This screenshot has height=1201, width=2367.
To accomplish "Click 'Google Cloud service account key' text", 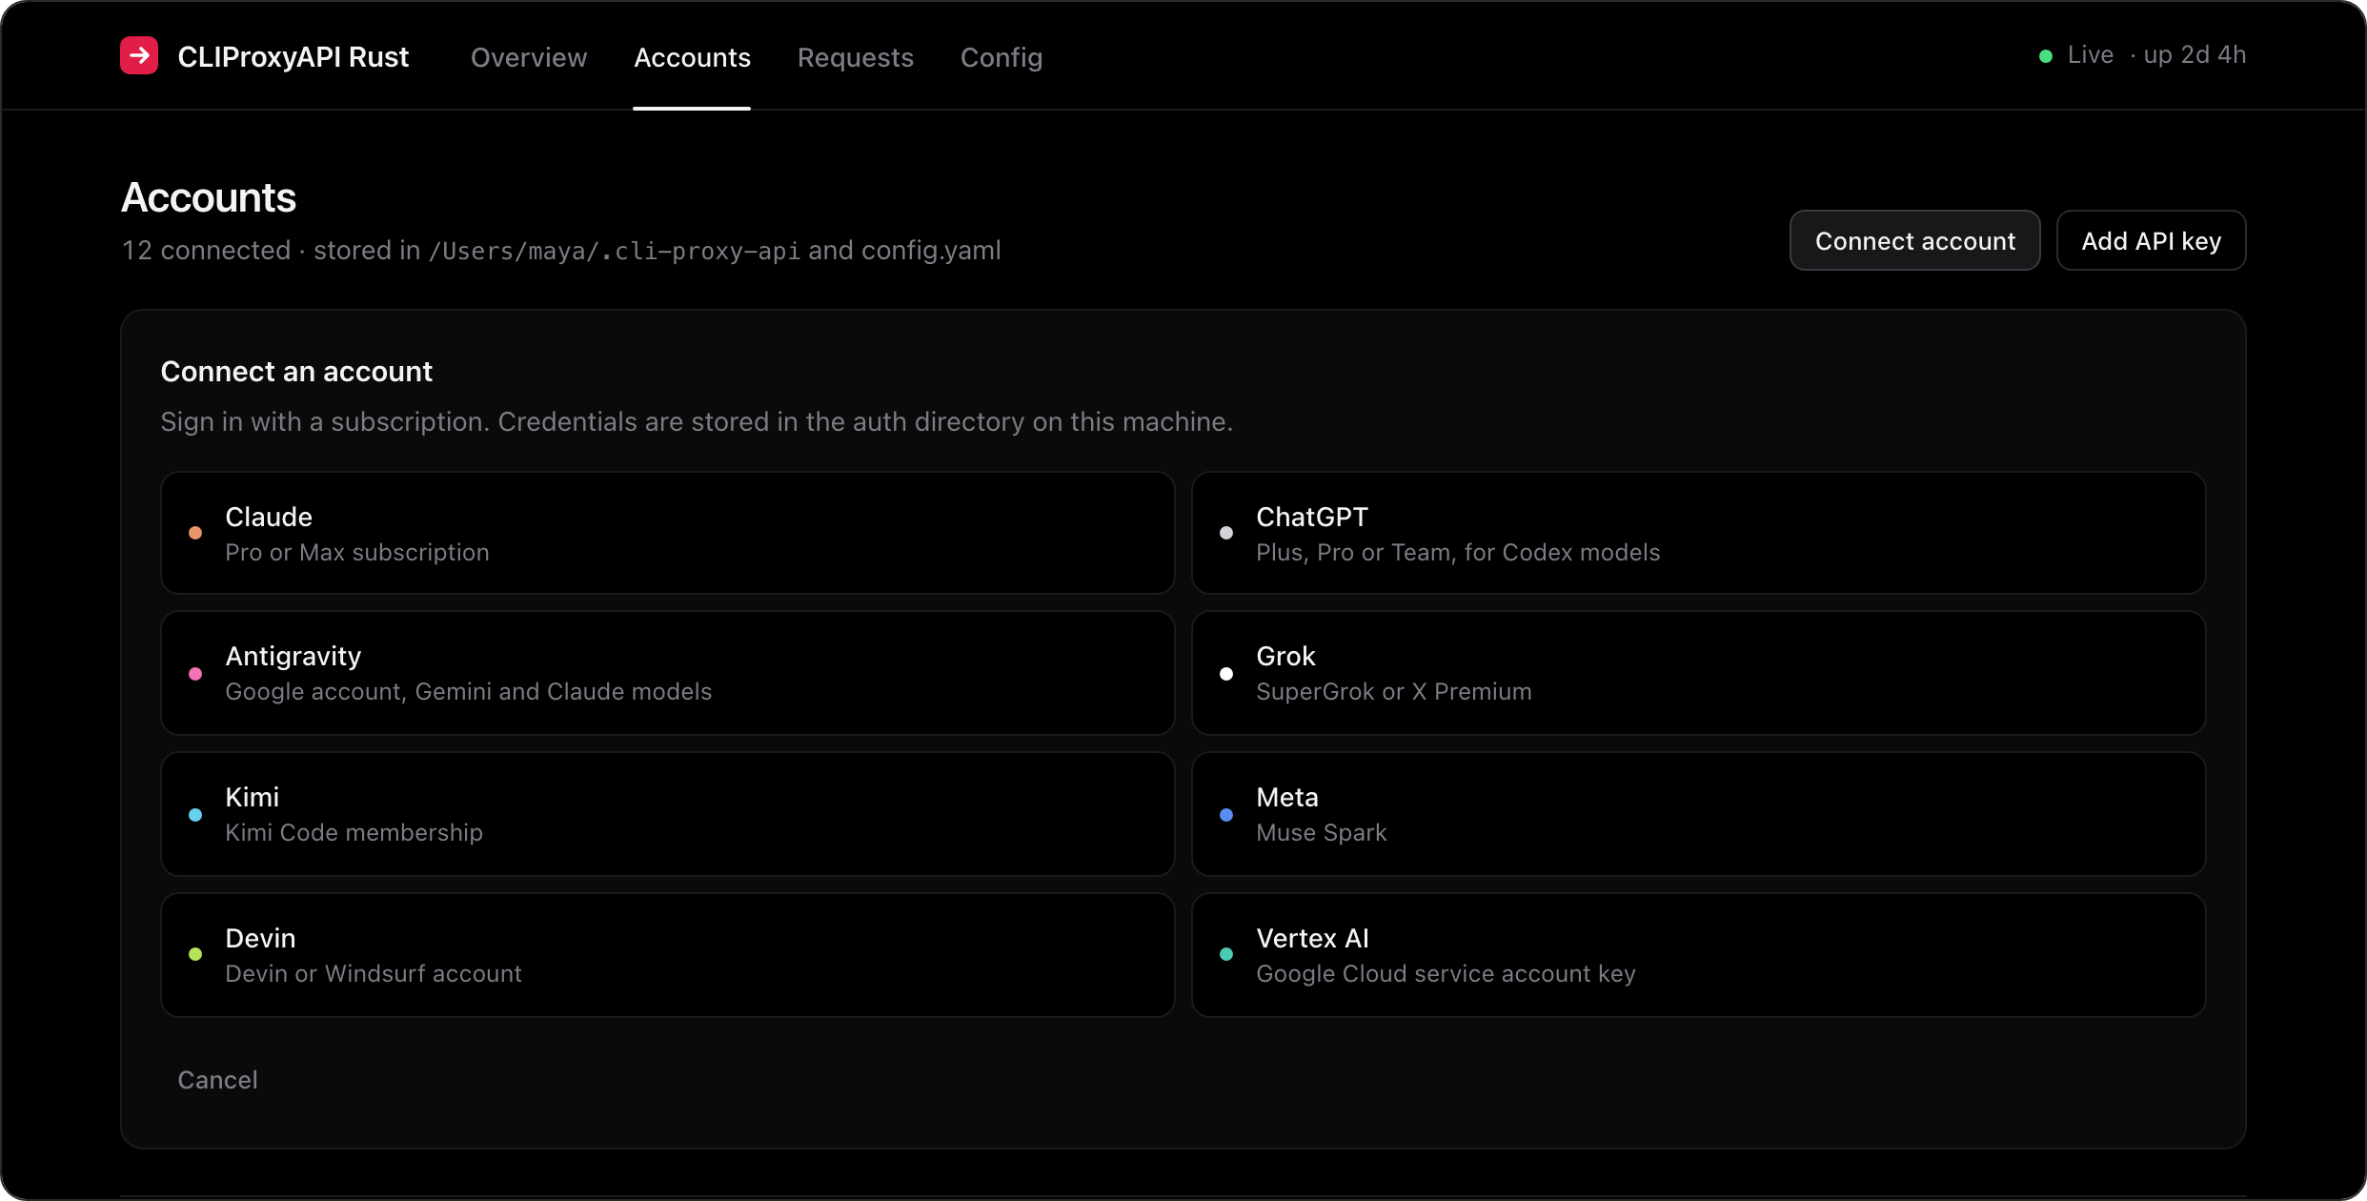I will 1446,974.
